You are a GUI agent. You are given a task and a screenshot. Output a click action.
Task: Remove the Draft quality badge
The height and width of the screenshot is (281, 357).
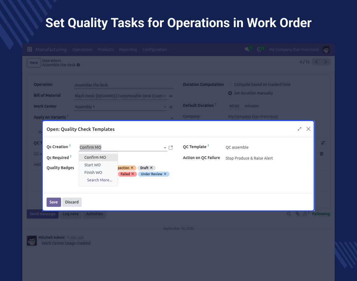151,168
